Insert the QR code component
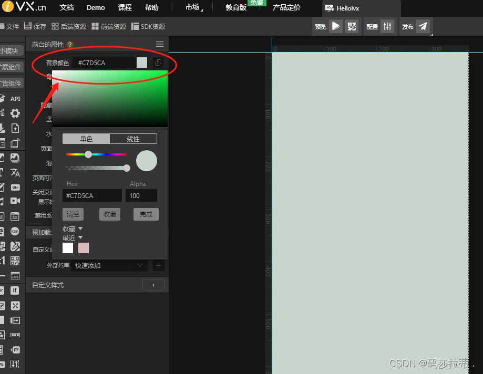Image resolution: width=483 pixels, height=374 pixels. point(15,261)
